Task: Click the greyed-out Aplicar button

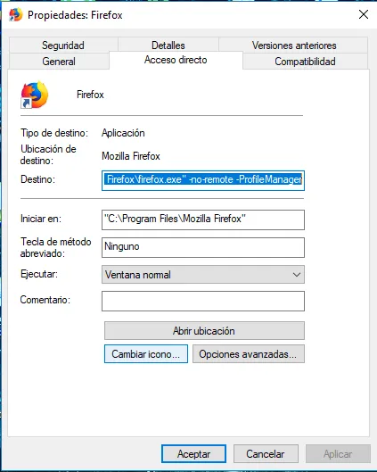Action: 338,453
